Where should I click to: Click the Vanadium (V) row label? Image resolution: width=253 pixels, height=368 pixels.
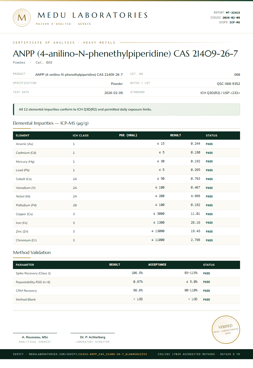(26, 188)
